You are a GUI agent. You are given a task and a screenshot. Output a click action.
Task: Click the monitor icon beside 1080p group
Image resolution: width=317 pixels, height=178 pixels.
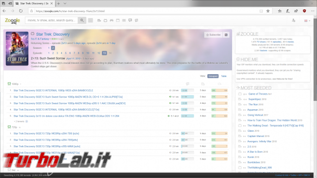9,83
